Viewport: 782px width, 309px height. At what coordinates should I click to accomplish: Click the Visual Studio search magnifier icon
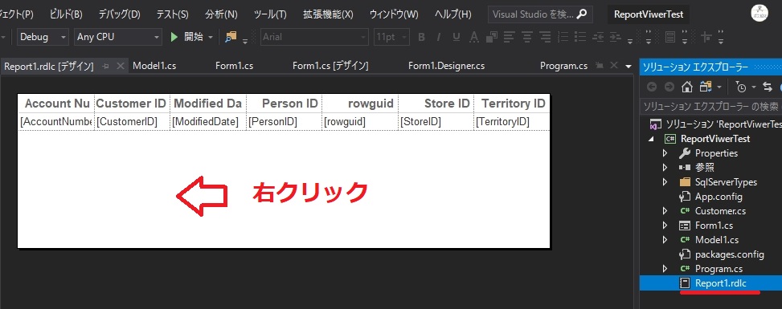(x=581, y=14)
